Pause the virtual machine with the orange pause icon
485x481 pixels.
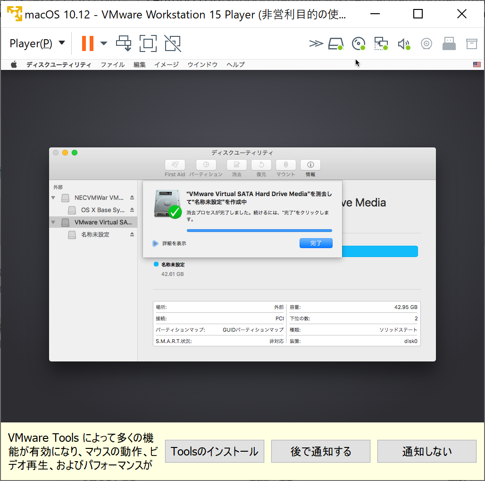[x=88, y=43]
